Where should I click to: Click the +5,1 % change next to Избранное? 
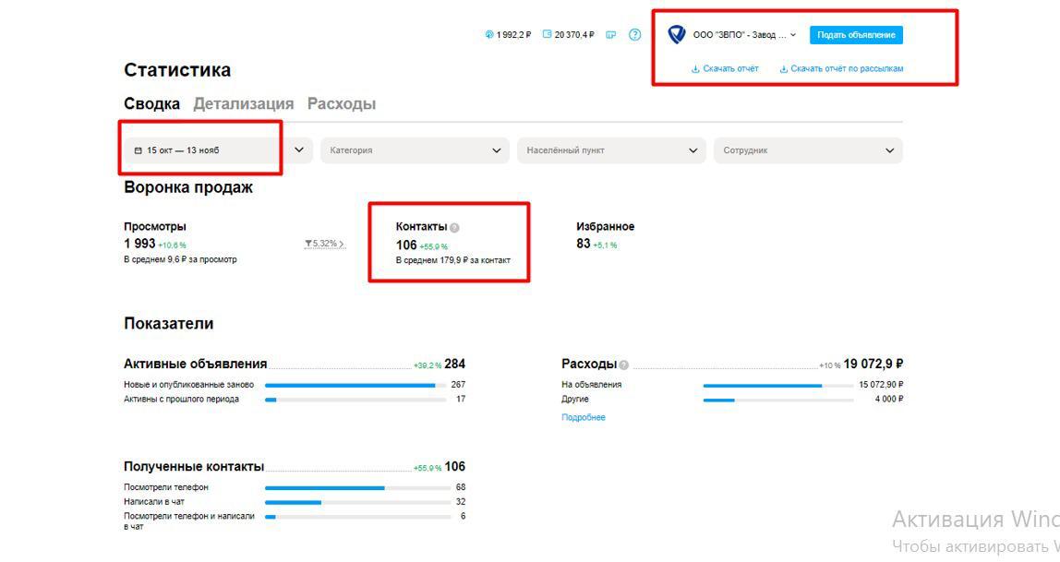point(605,245)
